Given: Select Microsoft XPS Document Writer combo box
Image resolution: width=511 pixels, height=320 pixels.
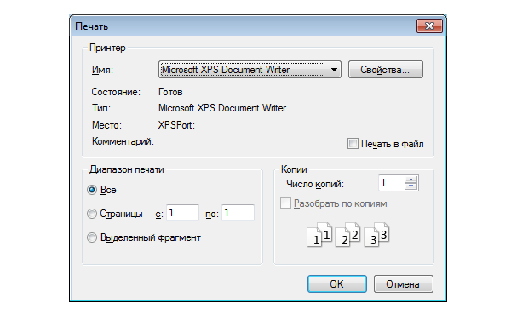Looking at the screenshot, I should click(x=250, y=69).
